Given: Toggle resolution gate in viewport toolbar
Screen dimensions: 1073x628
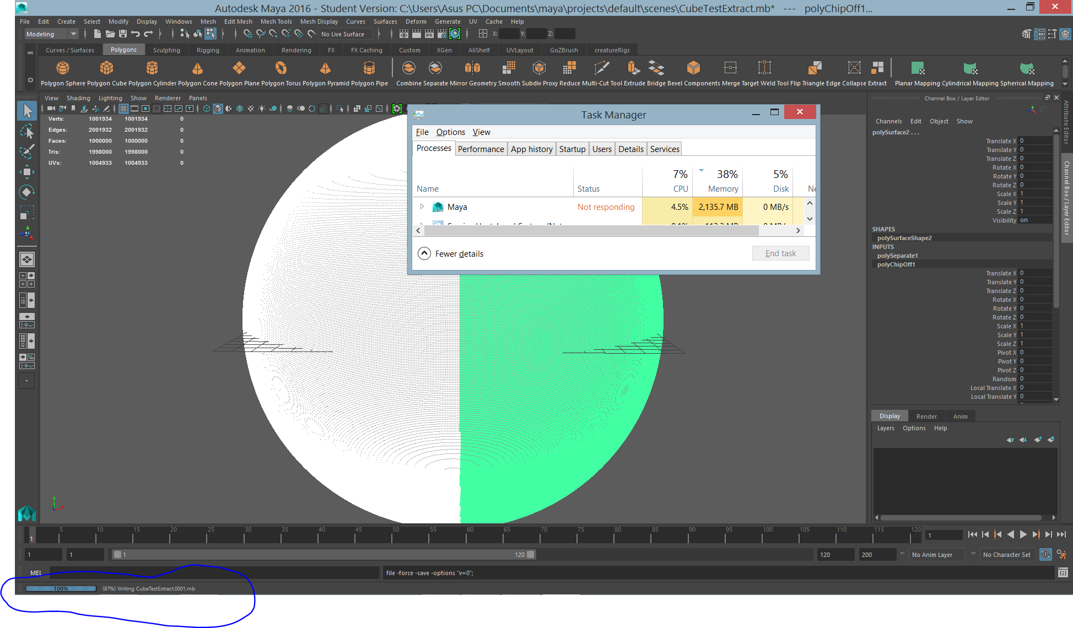Looking at the screenshot, I should (x=145, y=109).
